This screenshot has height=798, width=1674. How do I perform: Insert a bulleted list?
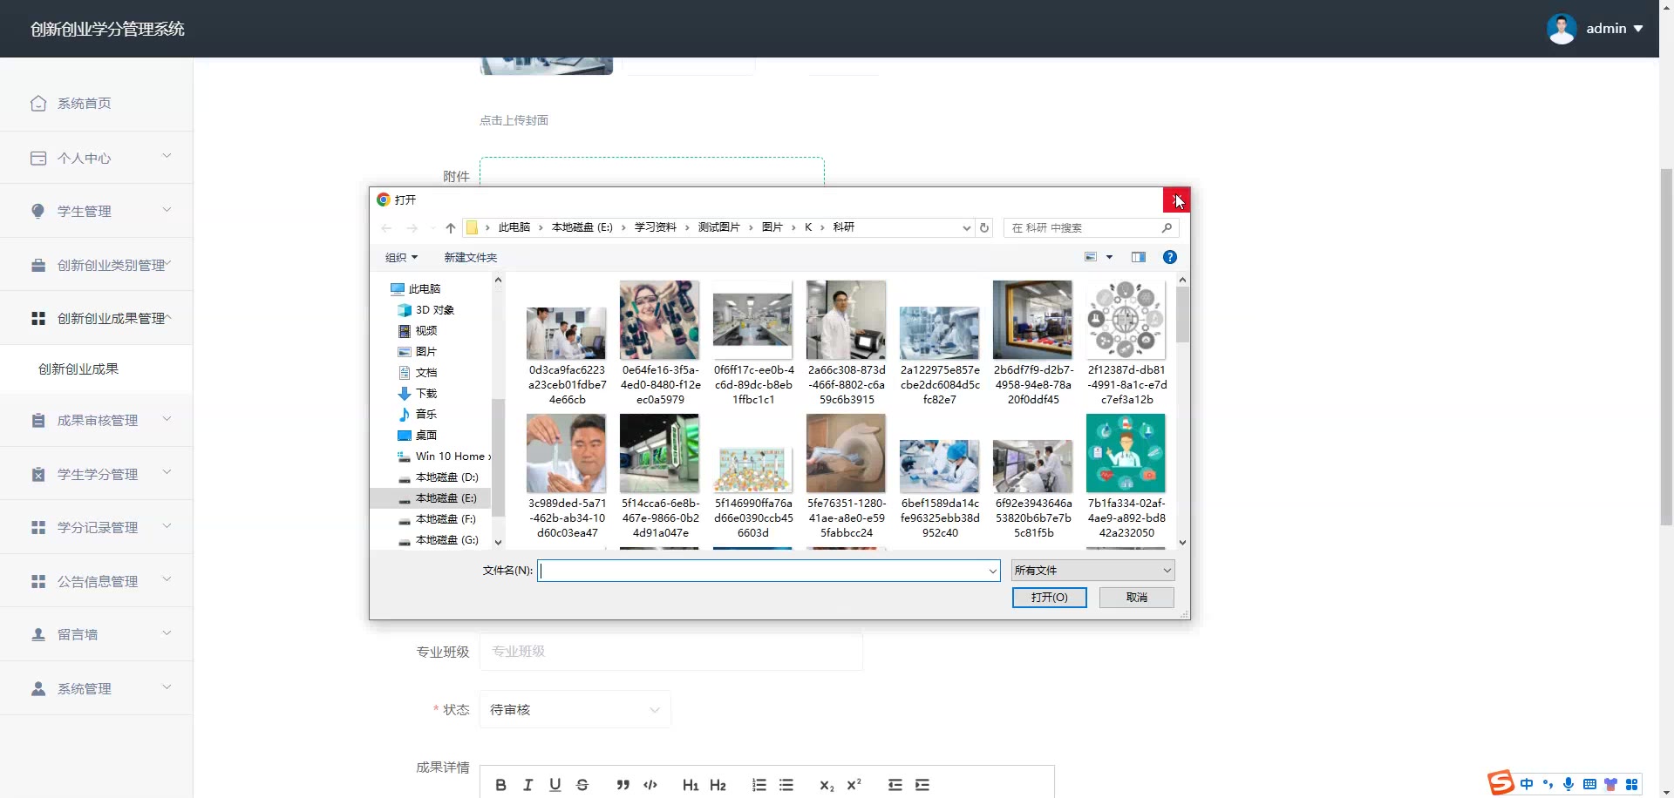click(x=786, y=785)
